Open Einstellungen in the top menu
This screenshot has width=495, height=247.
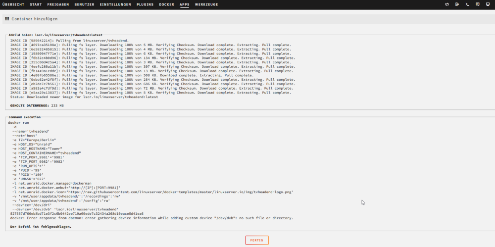pos(115,5)
